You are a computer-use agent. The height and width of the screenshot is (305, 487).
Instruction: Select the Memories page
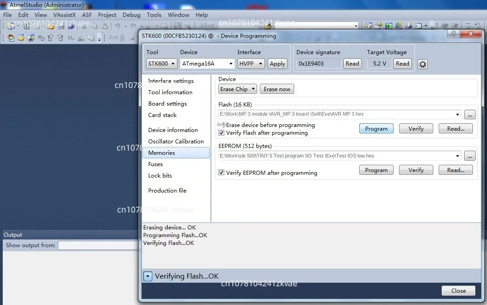tap(176, 153)
